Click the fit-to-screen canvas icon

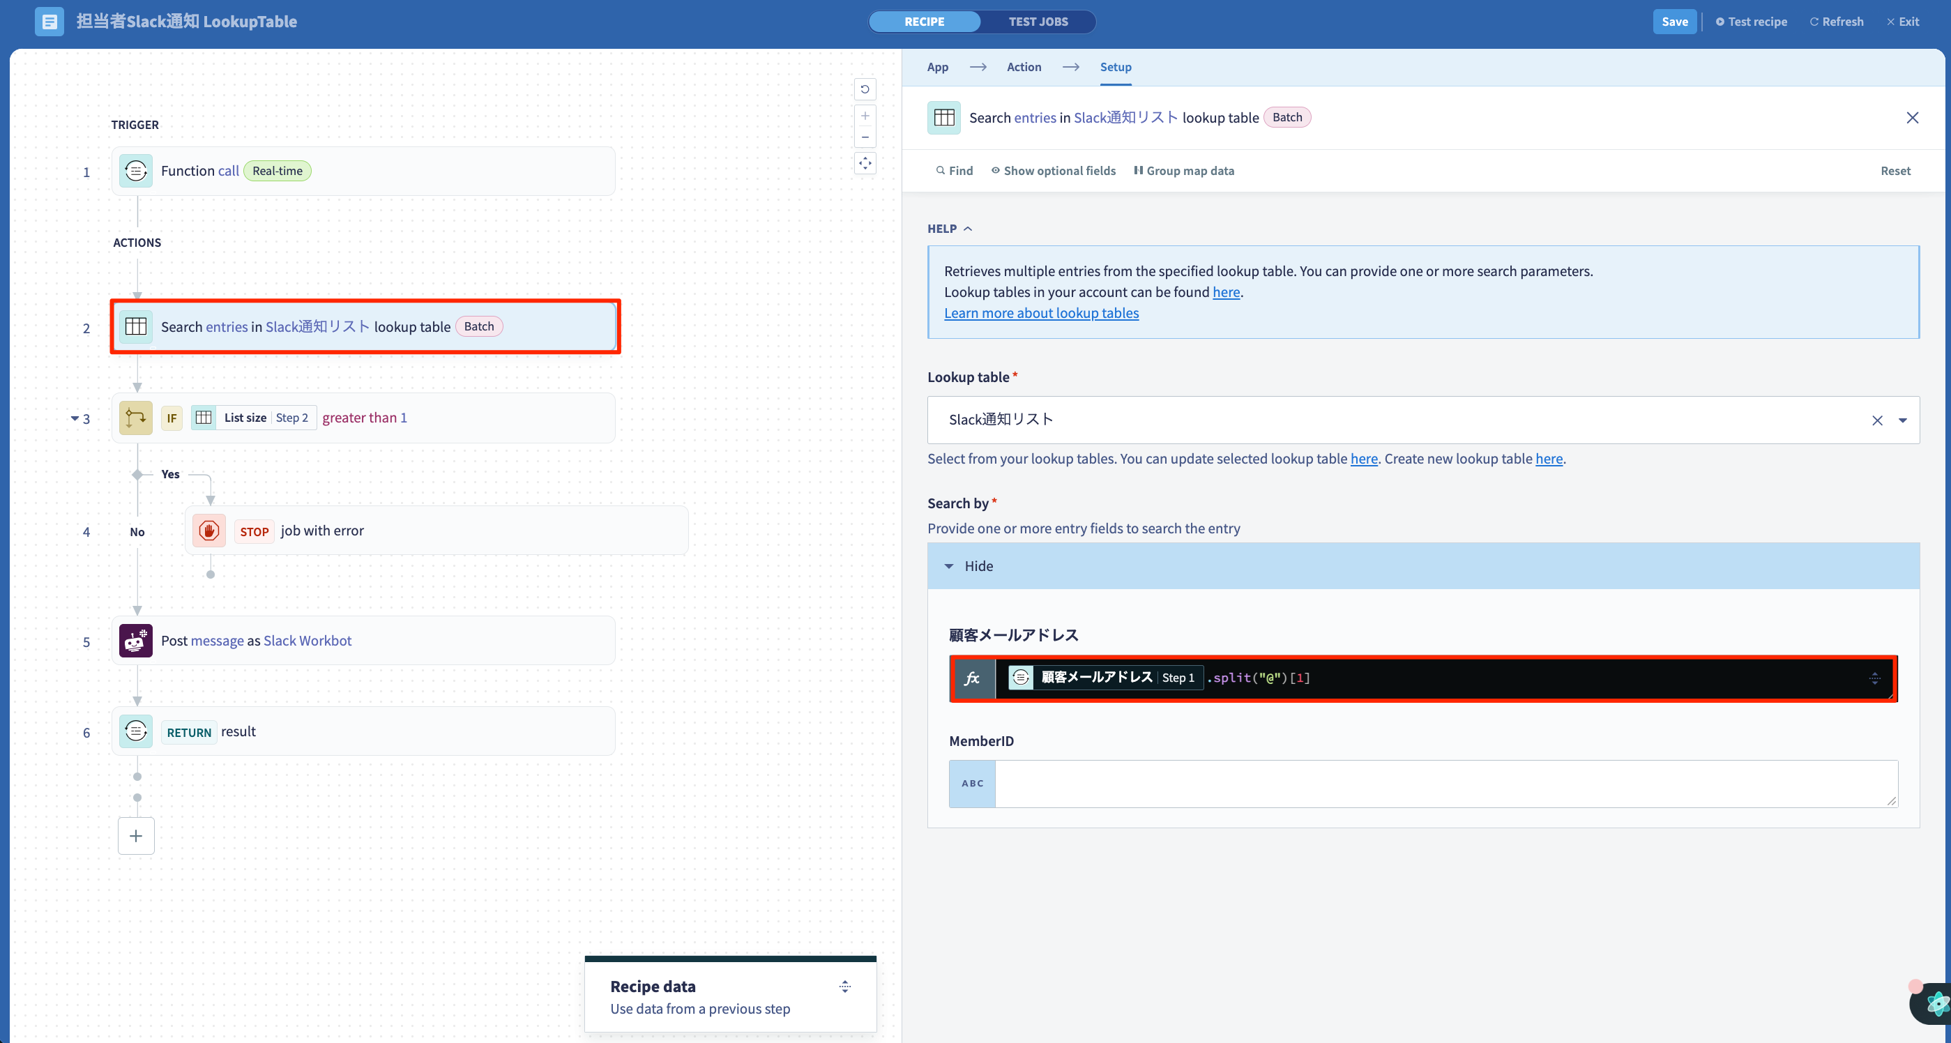[865, 163]
